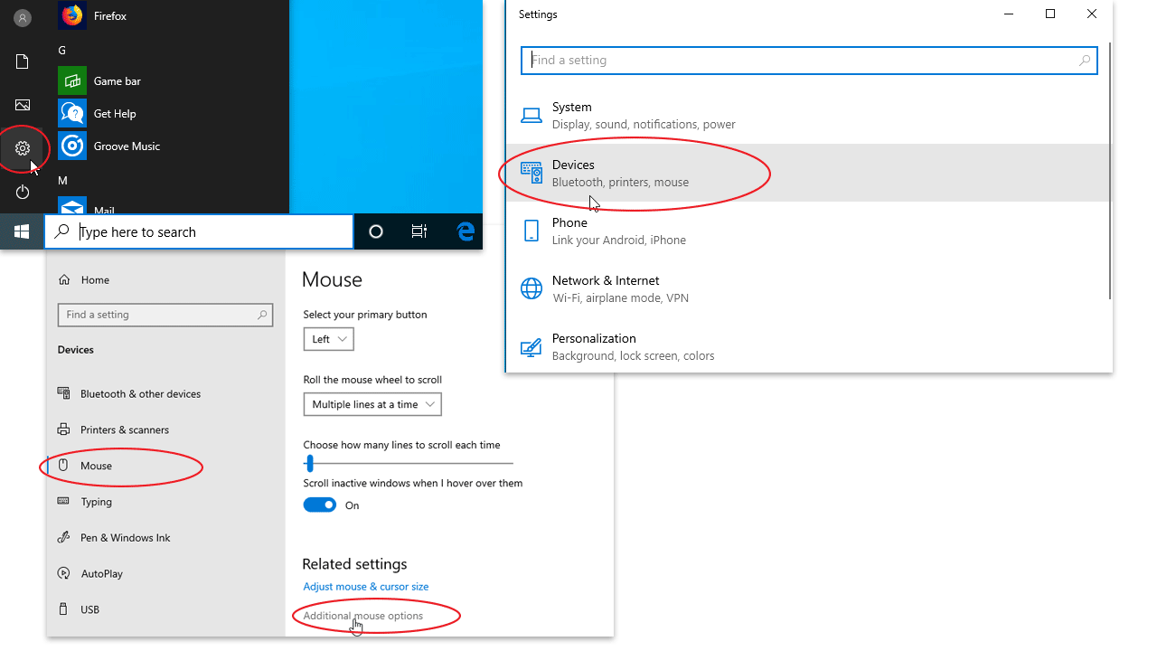Expand the mouse wheel scroll options dropdown

click(x=372, y=404)
